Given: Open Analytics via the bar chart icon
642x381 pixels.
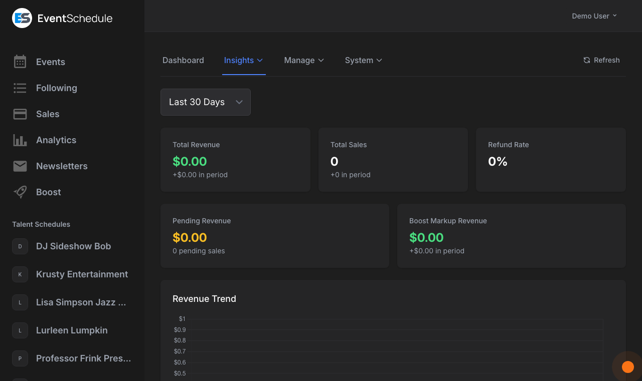Looking at the screenshot, I should click(20, 140).
